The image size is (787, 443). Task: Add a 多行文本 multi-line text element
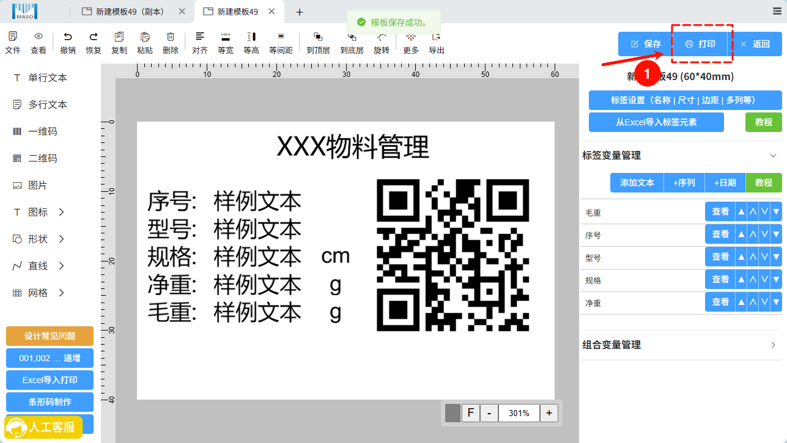(x=40, y=104)
